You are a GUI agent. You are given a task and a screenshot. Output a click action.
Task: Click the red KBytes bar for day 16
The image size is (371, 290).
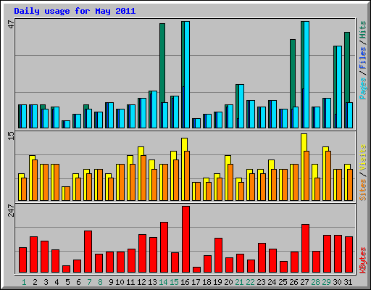tap(185, 239)
